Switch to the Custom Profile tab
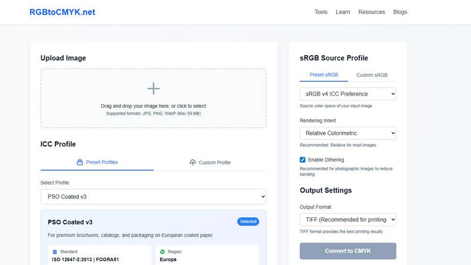471x265 pixels. [210, 163]
